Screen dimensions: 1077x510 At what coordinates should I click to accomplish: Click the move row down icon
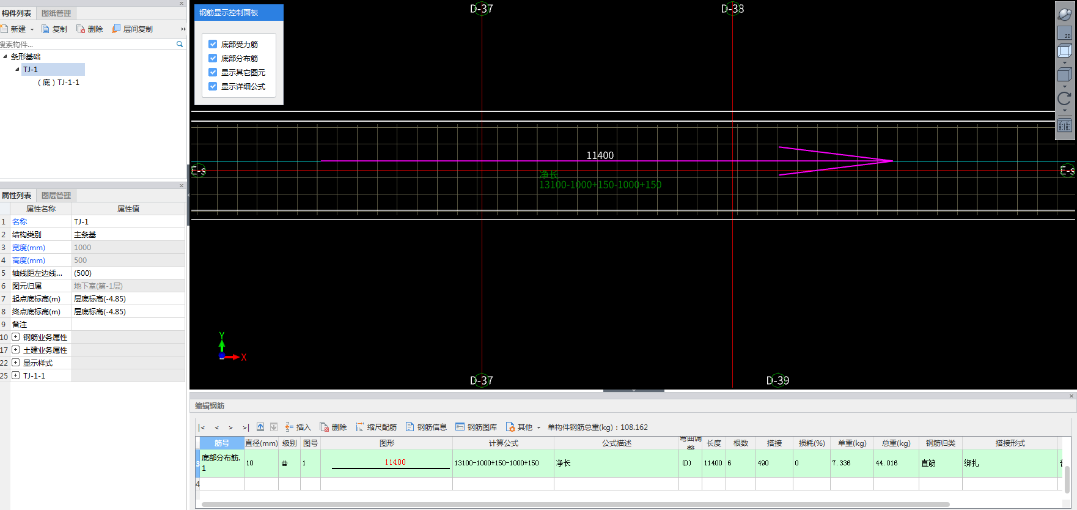coord(274,427)
